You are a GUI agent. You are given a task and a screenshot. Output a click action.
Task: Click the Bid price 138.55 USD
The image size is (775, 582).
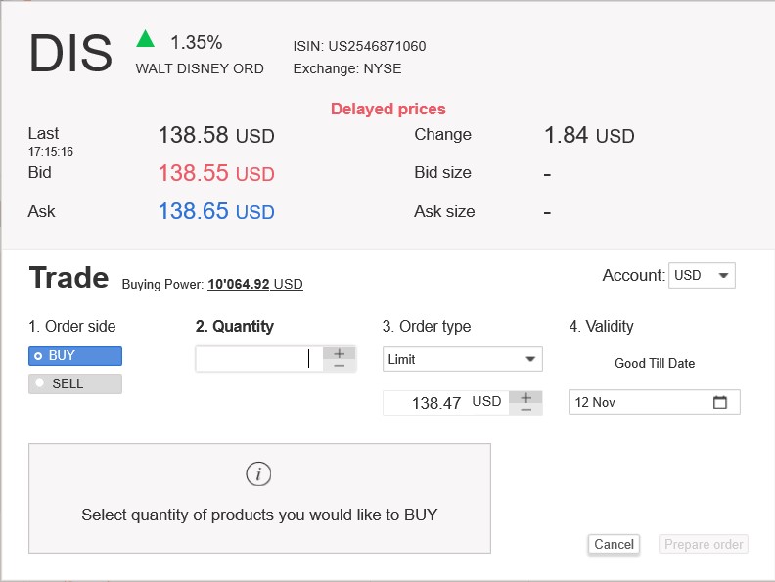(216, 173)
